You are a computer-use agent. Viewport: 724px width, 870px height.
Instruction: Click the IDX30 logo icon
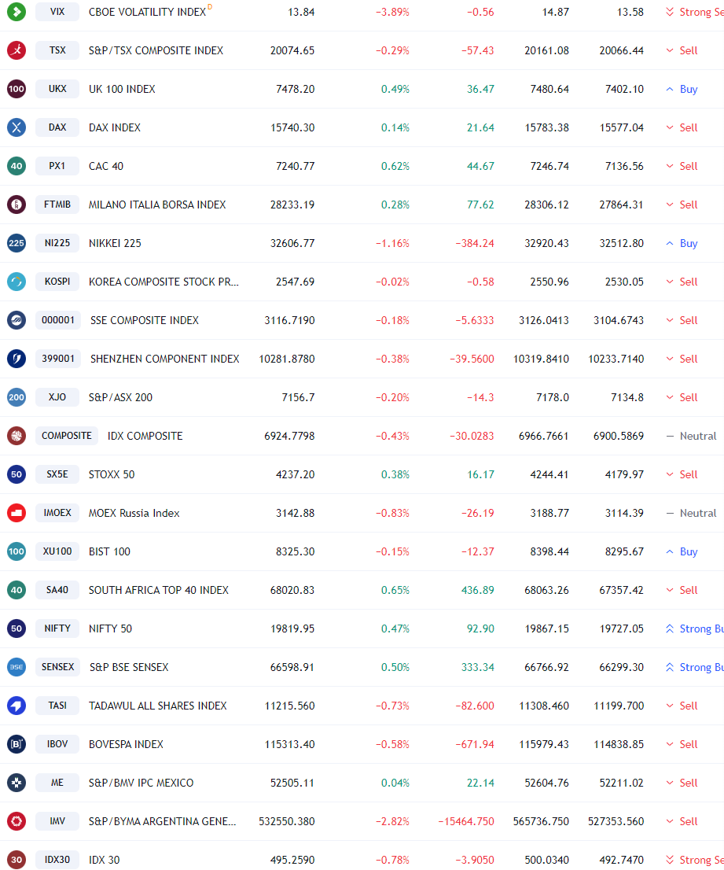tap(17, 860)
